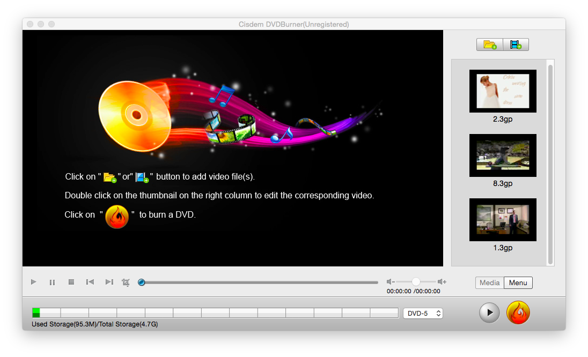The width and height of the screenshot is (588, 357).
Task: Click the 2.3gp file name label
Action: point(503,119)
